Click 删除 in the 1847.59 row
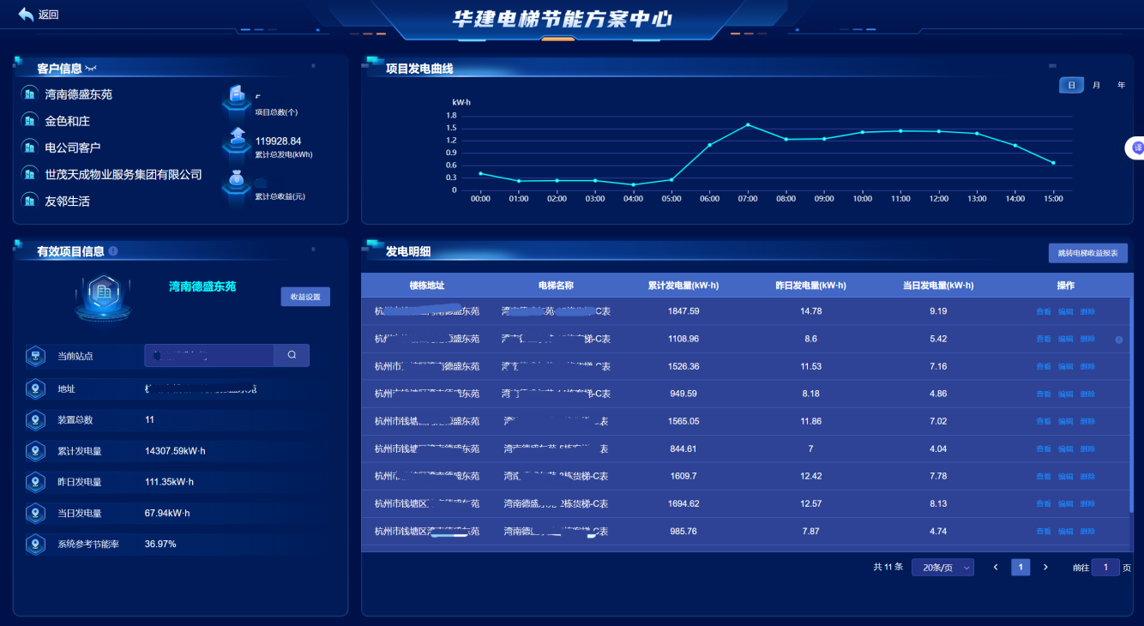Image resolution: width=1144 pixels, height=626 pixels. (1087, 311)
